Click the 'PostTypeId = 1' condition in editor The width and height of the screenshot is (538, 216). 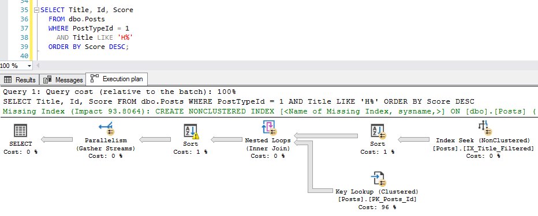click(x=100, y=28)
